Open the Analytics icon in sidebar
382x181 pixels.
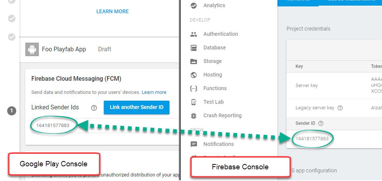[x=194, y=6]
